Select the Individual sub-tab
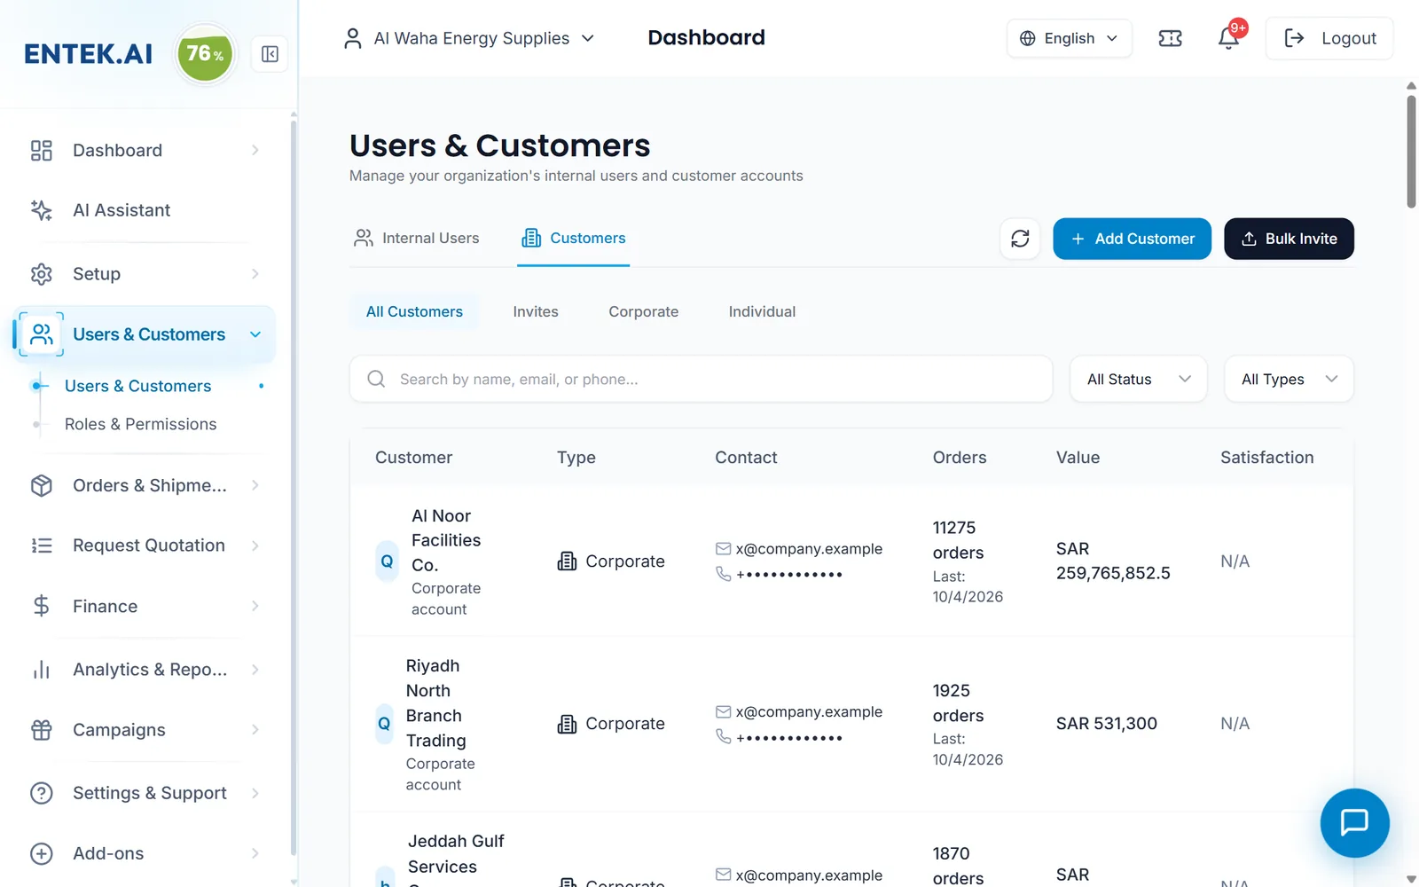The height and width of the screenshot is (887, 1419). 763,311
